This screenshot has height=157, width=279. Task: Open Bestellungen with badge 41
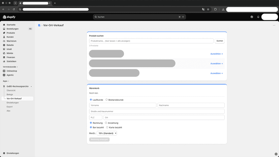click(x=18, y=29)
